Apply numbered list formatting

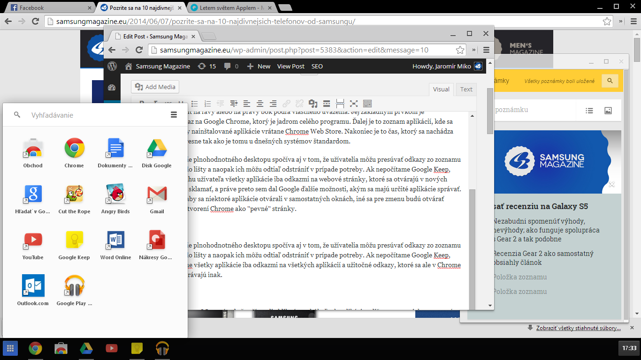(x=207, y=104)
